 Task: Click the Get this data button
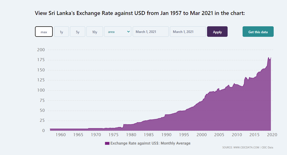click(x=258, y=32)
